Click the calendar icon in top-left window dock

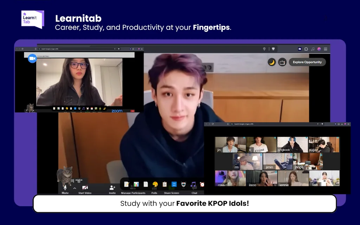pos(92,108)
